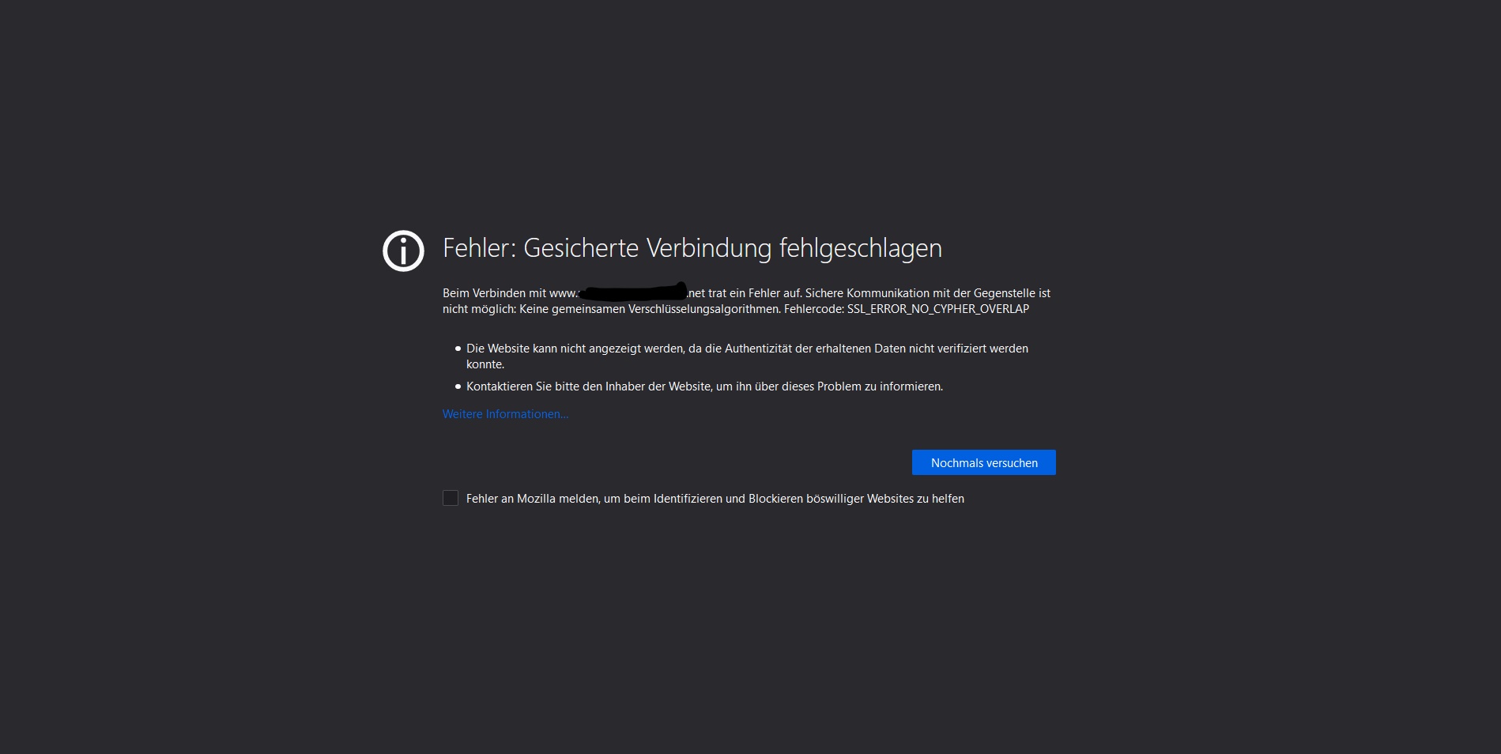
Task: Click the word Fehlercode: before the SSL code
Action: [814, 309]
